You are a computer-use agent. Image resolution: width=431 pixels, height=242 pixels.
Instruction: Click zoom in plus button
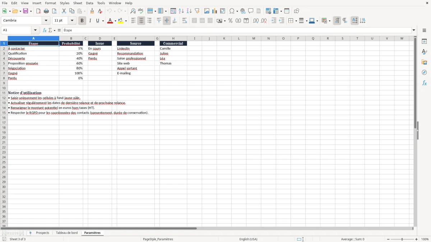(x=417, y=239)
